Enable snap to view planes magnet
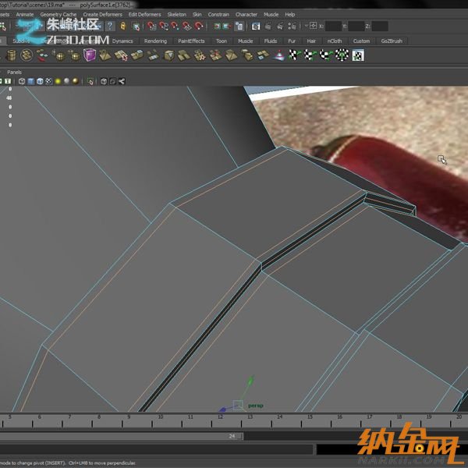468x468 pixels. click(x=187, y=27)
